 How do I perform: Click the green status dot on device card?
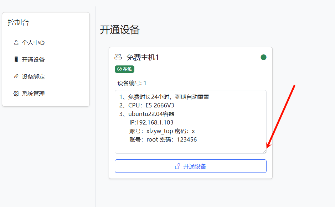263,57
